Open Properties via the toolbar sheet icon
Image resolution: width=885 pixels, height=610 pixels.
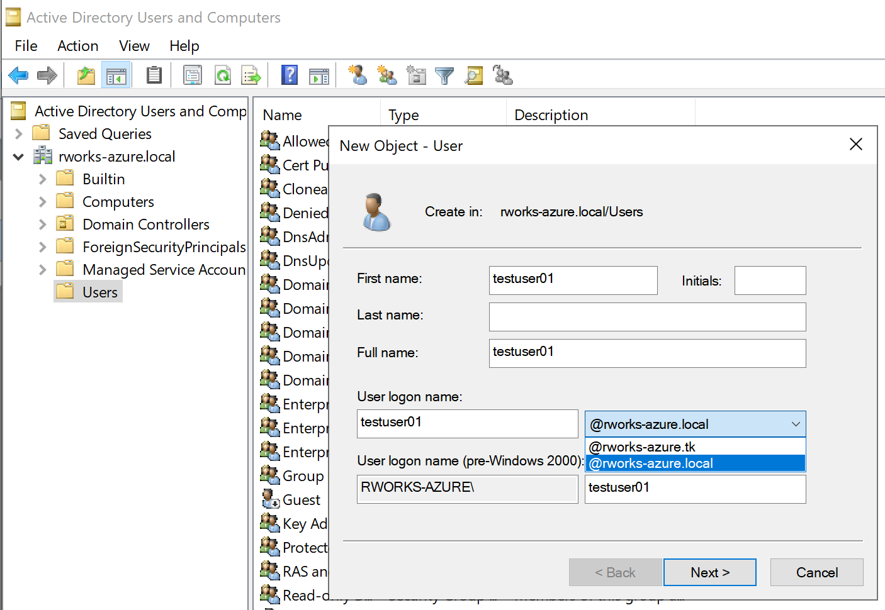click(x=193, y=76)
